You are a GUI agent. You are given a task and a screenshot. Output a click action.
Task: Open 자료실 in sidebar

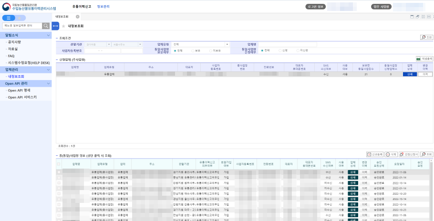[13, 49]
